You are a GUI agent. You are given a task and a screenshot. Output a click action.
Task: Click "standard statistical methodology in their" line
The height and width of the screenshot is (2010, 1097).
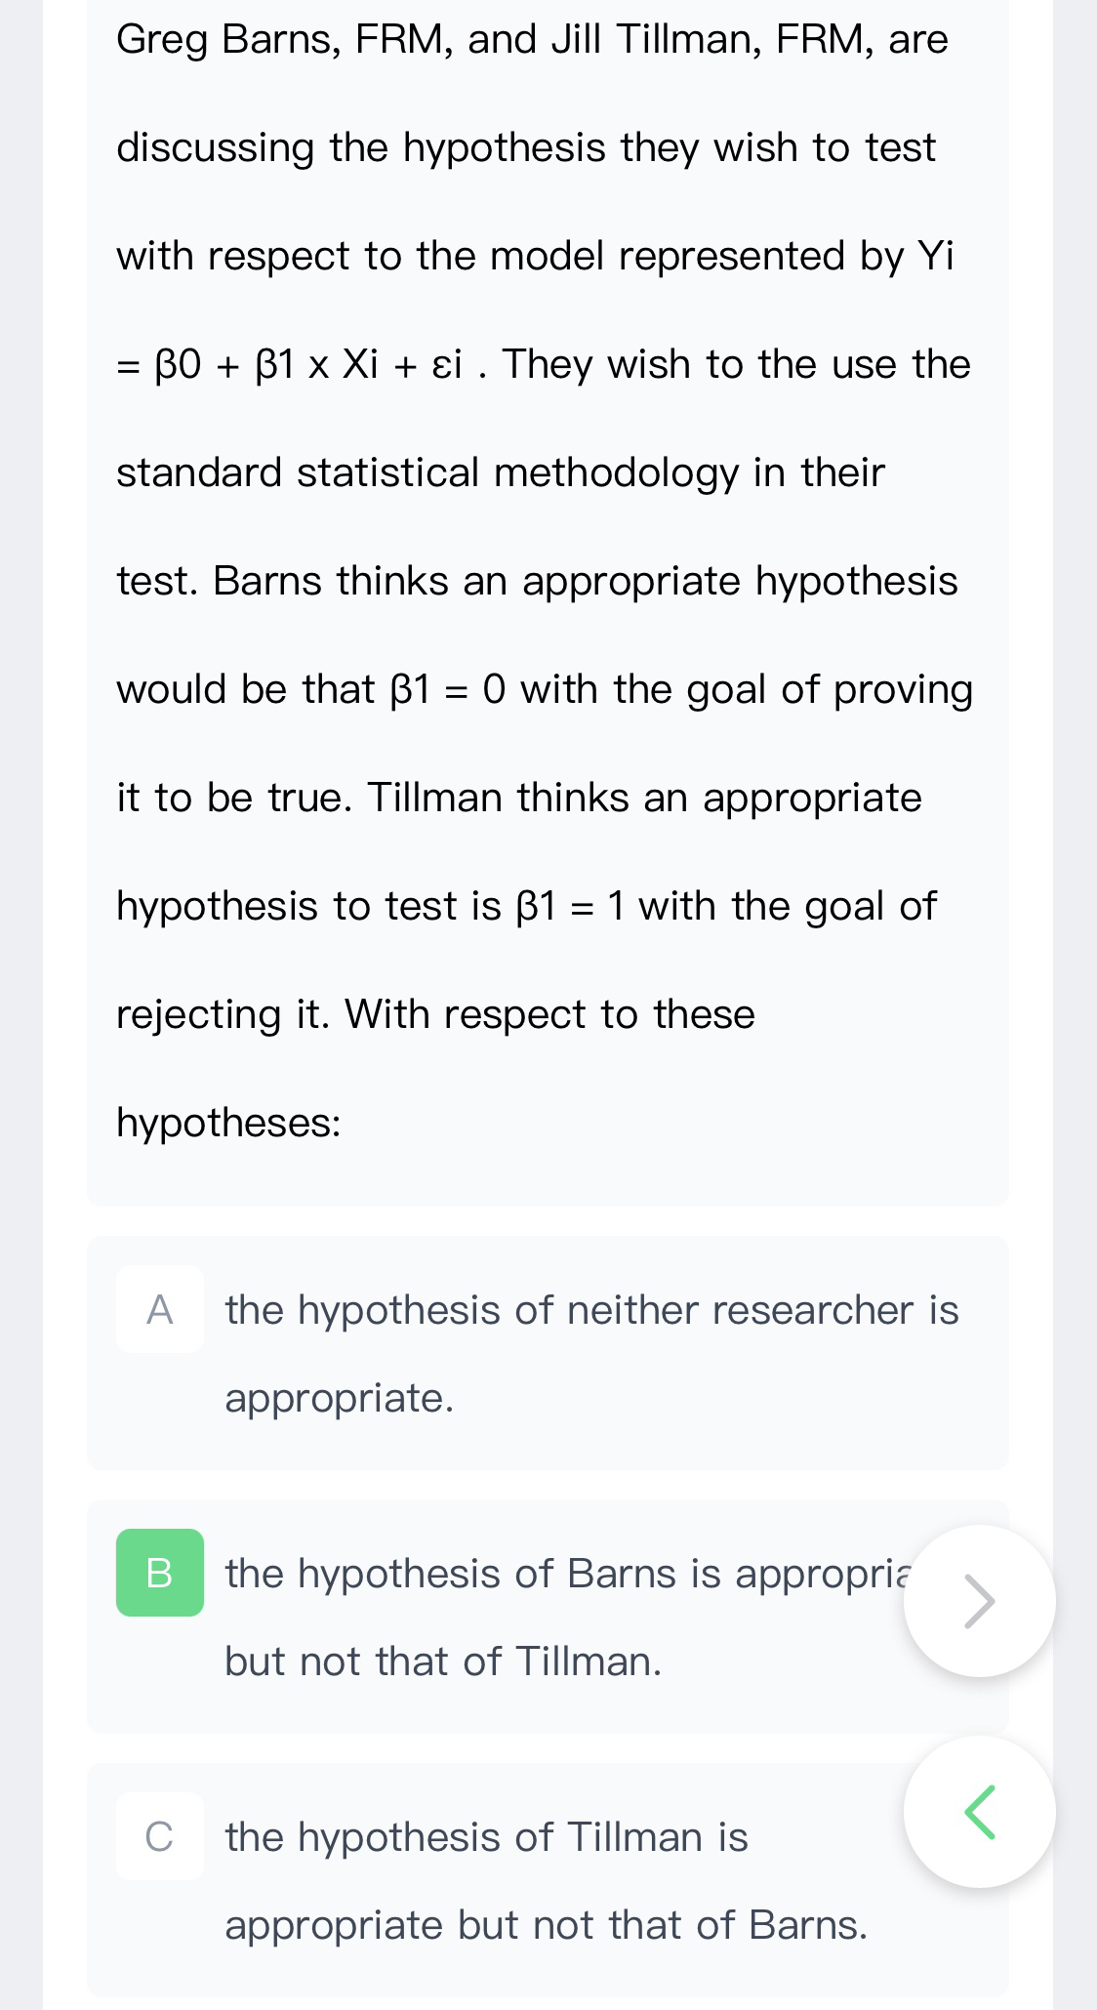coord(500,473)
